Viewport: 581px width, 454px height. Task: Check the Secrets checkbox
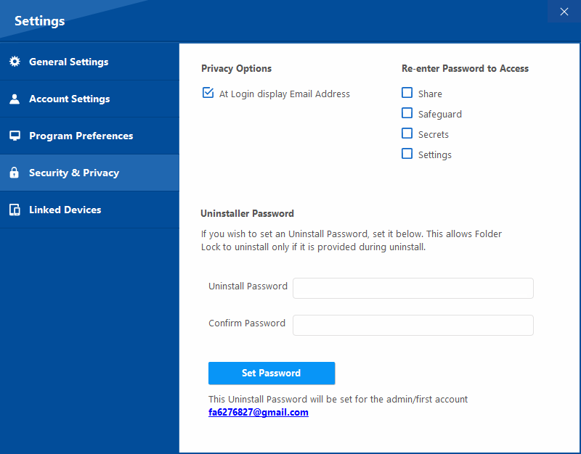pyautogui.click(x=407, y=133)
